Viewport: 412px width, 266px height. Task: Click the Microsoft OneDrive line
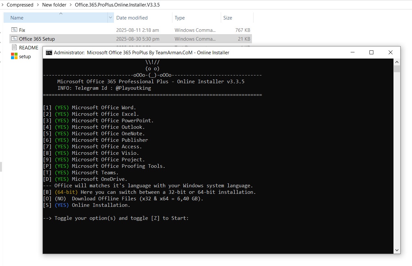(x=85, y=179)
